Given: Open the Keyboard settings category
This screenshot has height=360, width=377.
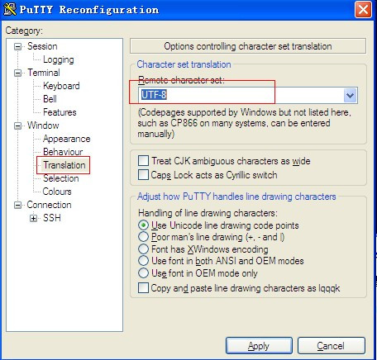Looking at the screenshot, I should pos(61,86).
